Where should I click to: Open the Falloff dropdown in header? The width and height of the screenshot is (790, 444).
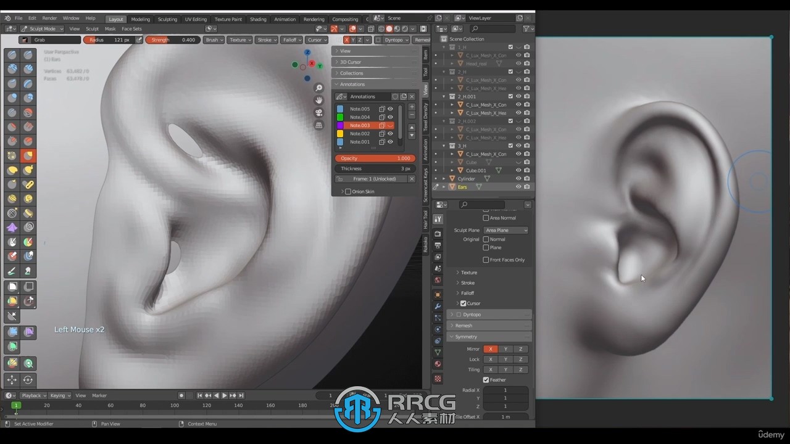click(x=291, y=39)
